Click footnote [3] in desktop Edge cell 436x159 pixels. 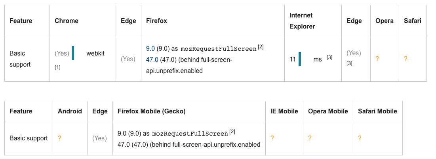(350, 63)
